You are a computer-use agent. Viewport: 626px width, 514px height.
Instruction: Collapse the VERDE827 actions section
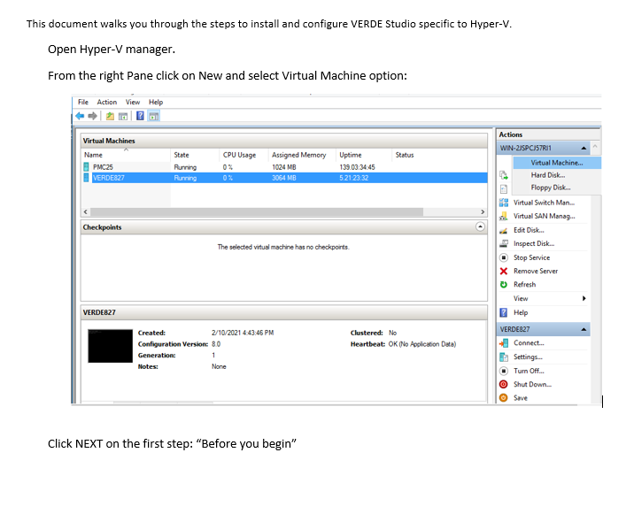pos(583,329)
